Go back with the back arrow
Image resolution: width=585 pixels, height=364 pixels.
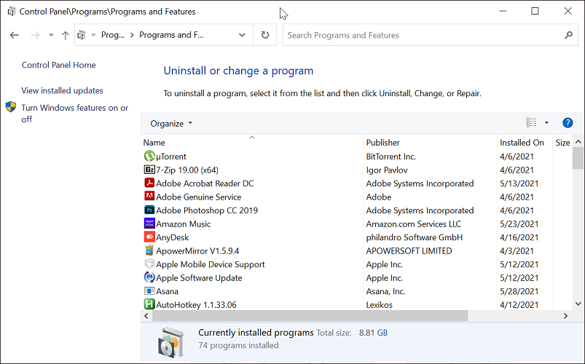click(x=14, y=35)
